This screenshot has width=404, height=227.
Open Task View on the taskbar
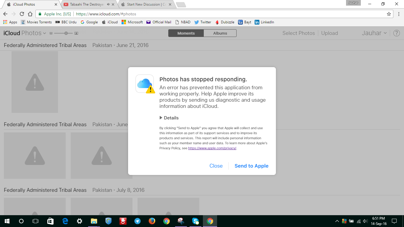point(35,221)
